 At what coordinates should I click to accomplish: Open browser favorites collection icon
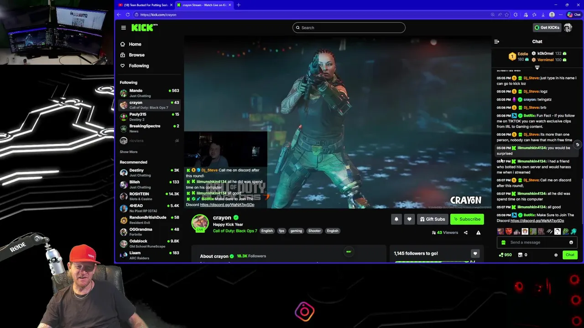pyautogui.click(x=534, y=15)
